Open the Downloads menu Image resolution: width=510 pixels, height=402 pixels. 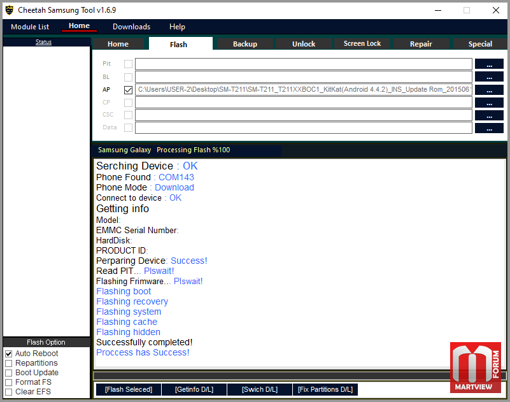click(x=131, y=27)
